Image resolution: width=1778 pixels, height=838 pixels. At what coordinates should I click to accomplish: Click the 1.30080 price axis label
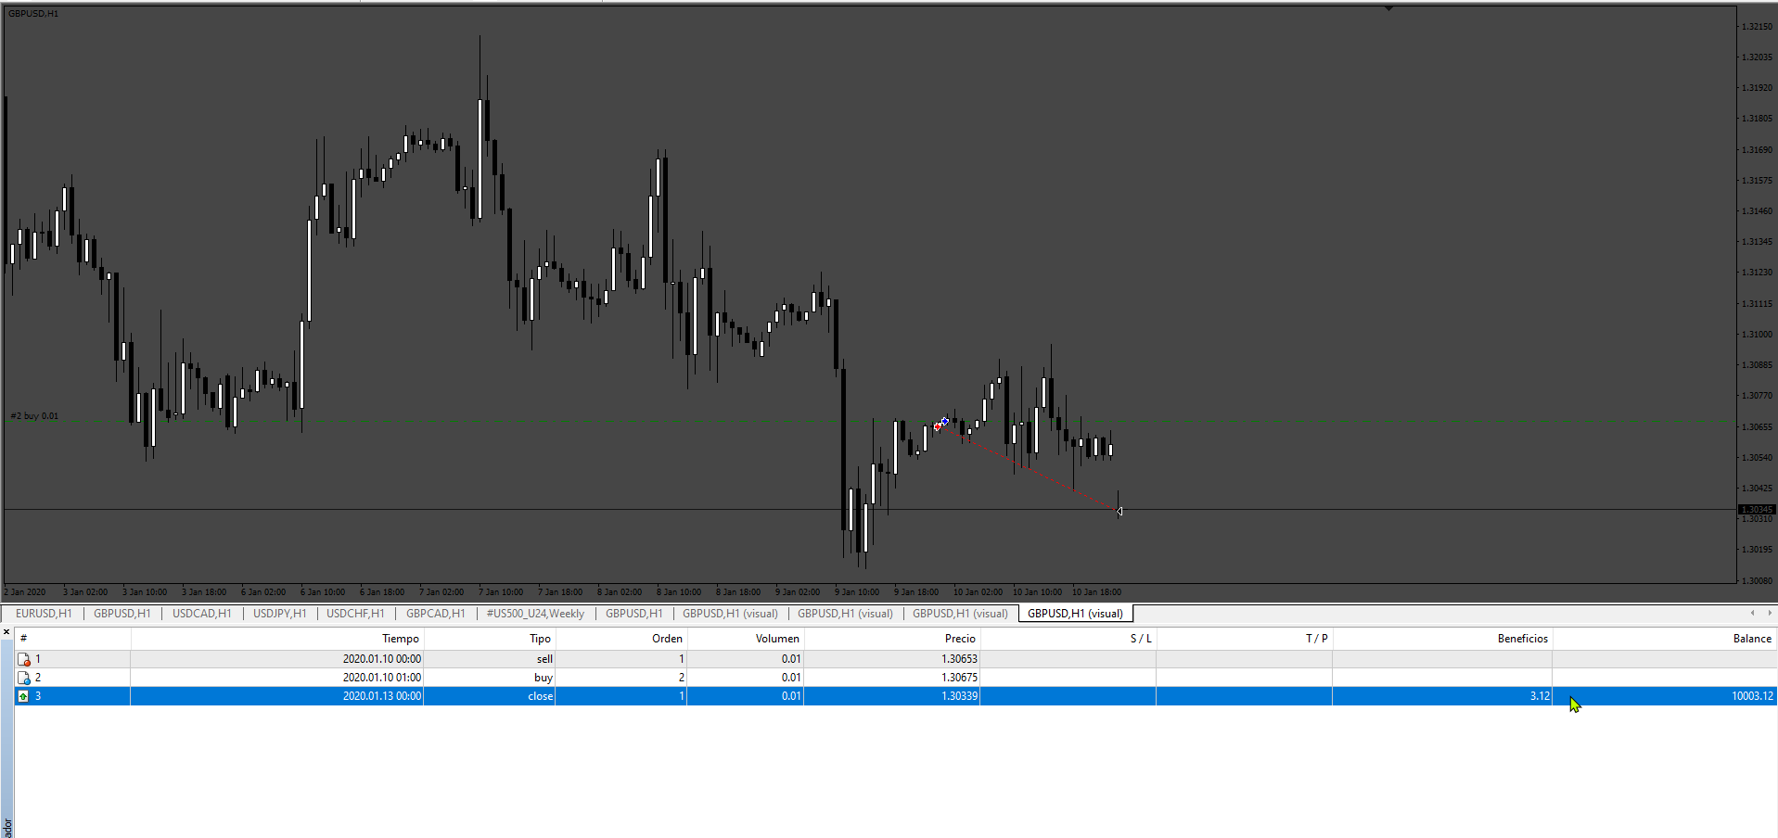(x=1757, y=580)
